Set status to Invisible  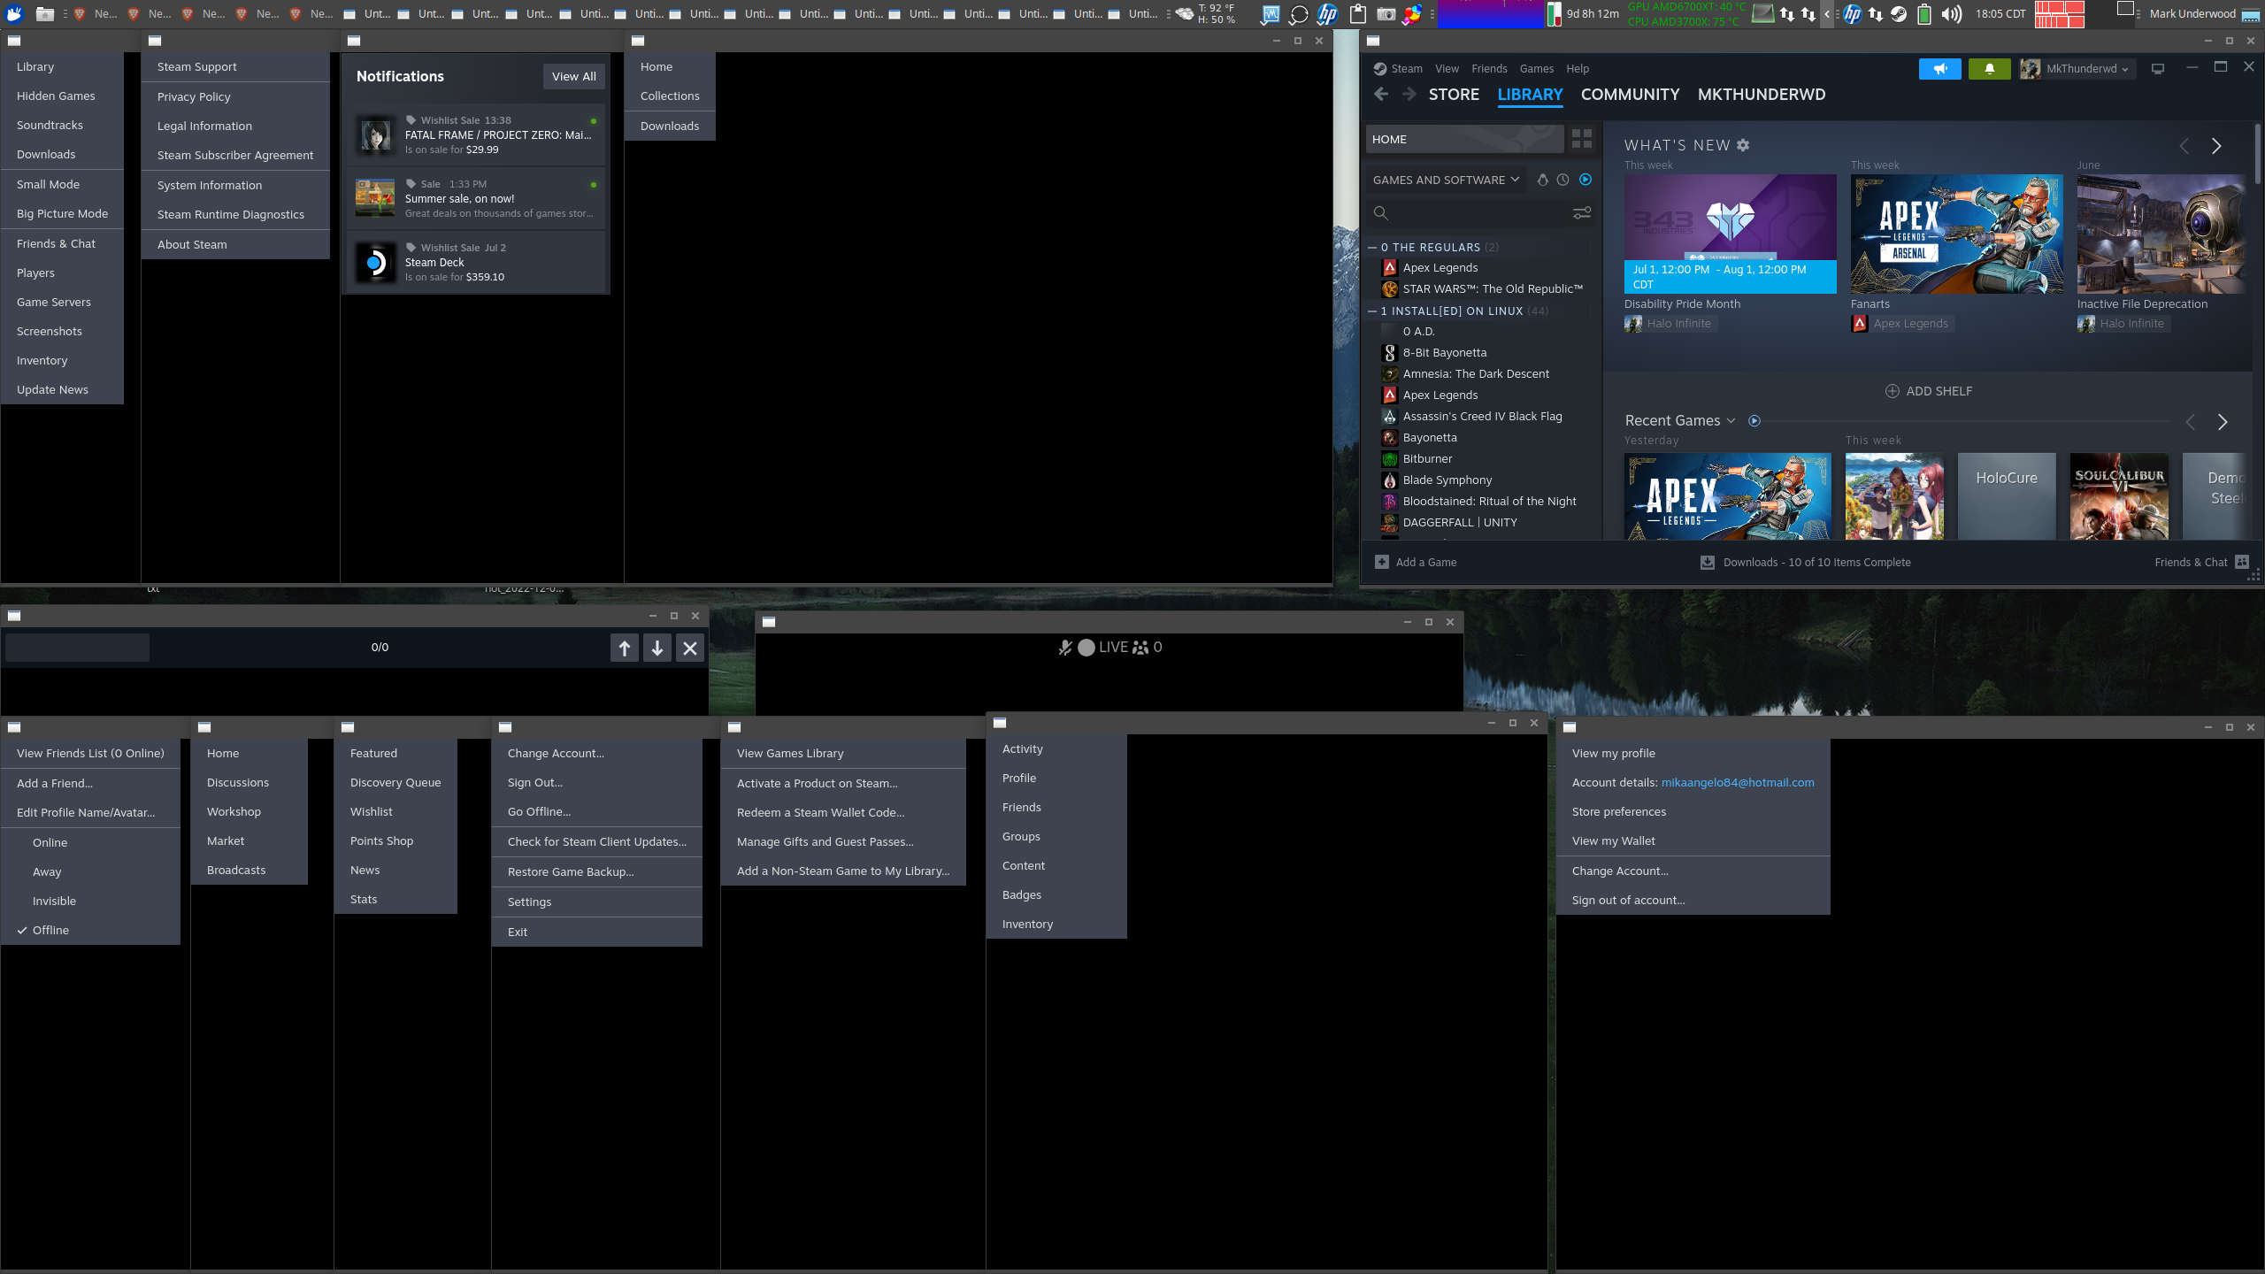pos(54,901)
